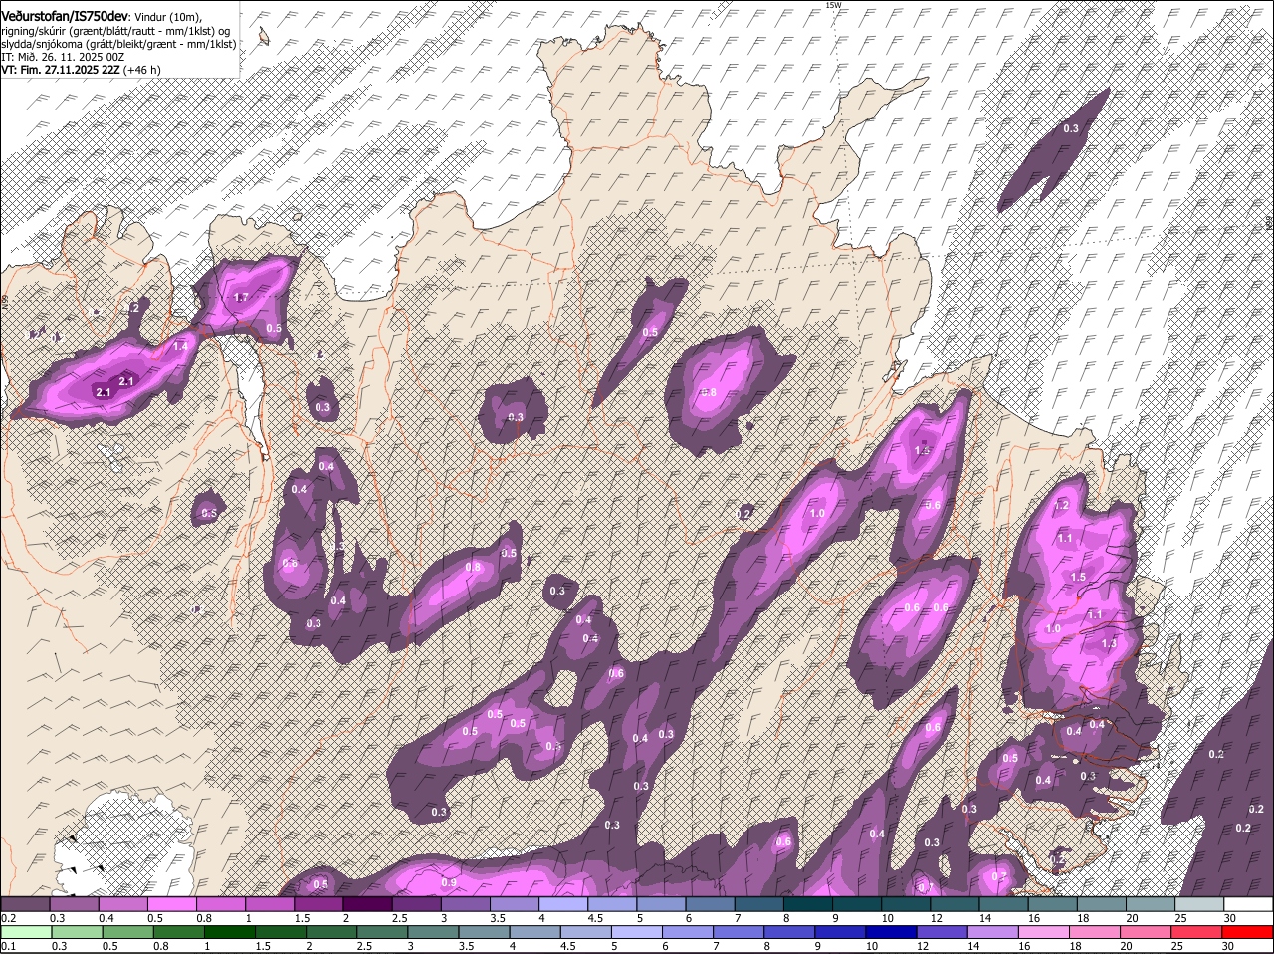Click the 0.9 precipitation value on the map
The image size is (1274, 954).
[449, 882]
